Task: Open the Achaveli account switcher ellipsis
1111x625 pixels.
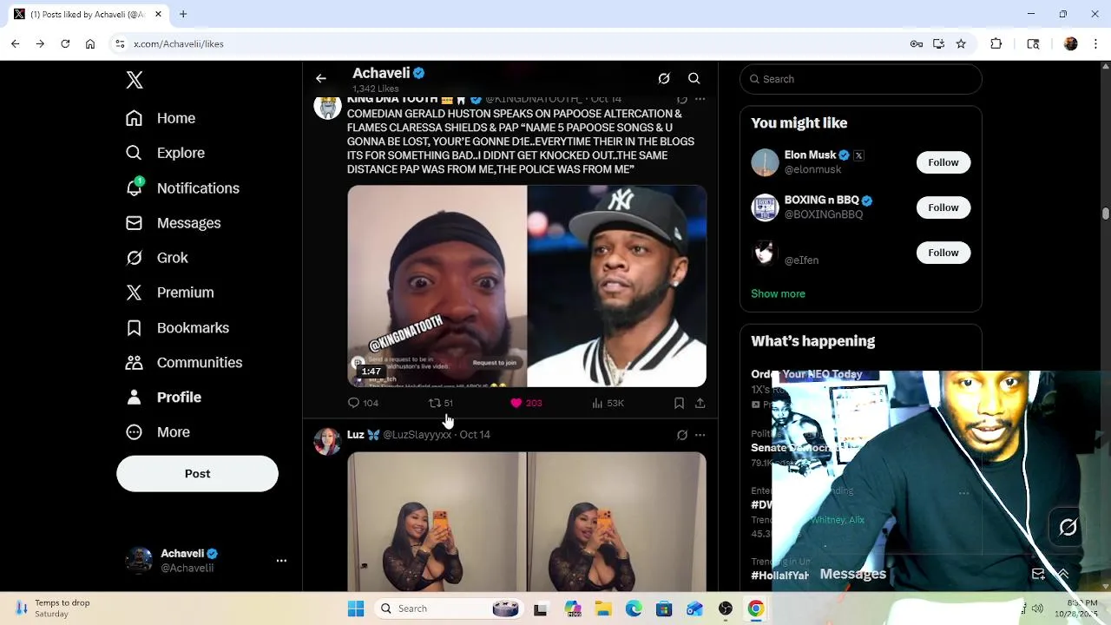Action: [281, 561]
